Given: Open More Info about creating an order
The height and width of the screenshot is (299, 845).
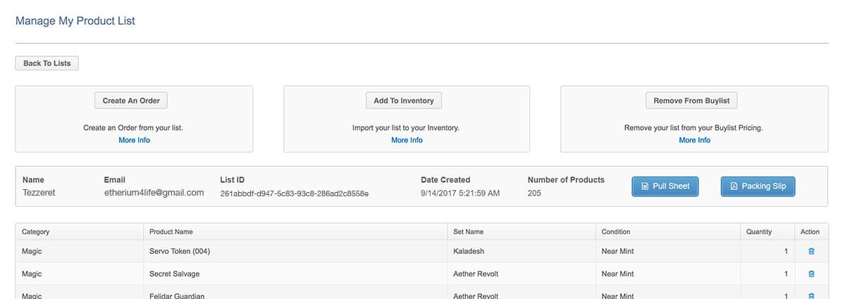Looking at the screenshot, I should tap(134, 140).
